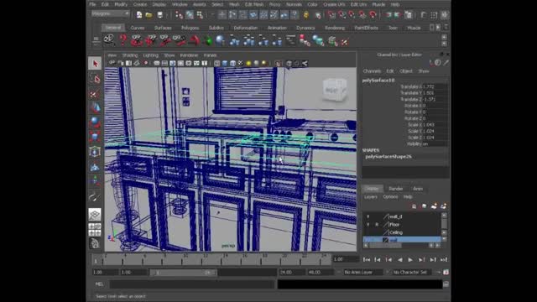Image resolution: width=537 pixels, height=302 pixels.
Task: Toggle visibility V of wall_d layer
Action: click(368, 216)
